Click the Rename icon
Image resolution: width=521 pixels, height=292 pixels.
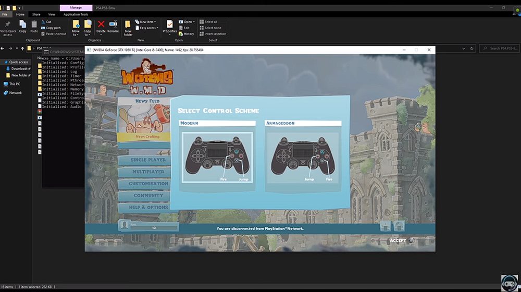pos(113,25)
